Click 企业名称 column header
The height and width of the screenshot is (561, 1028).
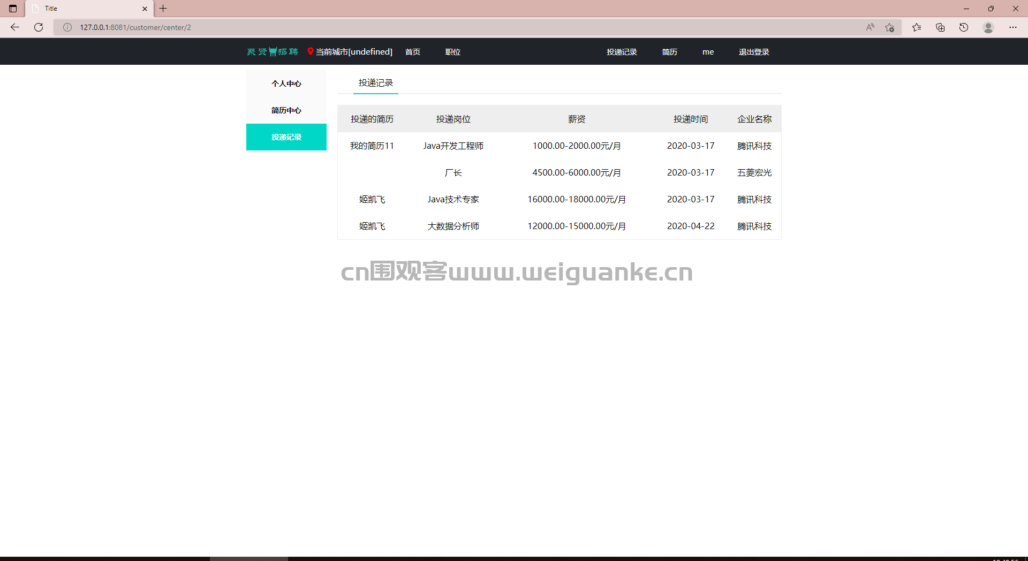pyautogui.click(x=754, y=119)
